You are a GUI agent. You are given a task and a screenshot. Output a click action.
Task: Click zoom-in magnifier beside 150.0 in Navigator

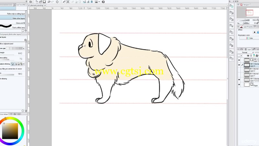pyautogui.click(x=258, y=20)
